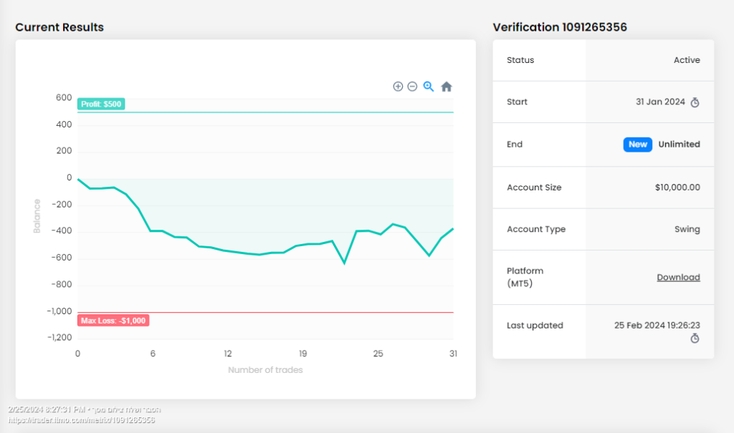
Task: Reset chart zoom with the home icon
Action: 447,87
